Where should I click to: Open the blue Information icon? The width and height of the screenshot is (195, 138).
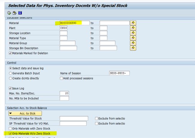pyautogui.click(x=20, y=13)
